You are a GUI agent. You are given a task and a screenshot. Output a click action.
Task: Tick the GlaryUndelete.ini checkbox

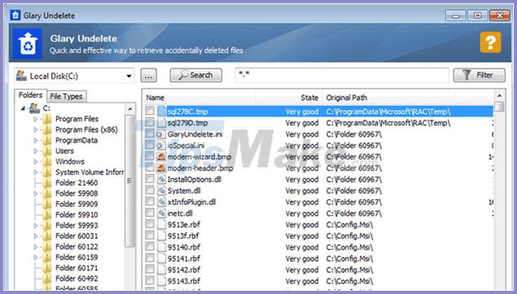(150, 134)
